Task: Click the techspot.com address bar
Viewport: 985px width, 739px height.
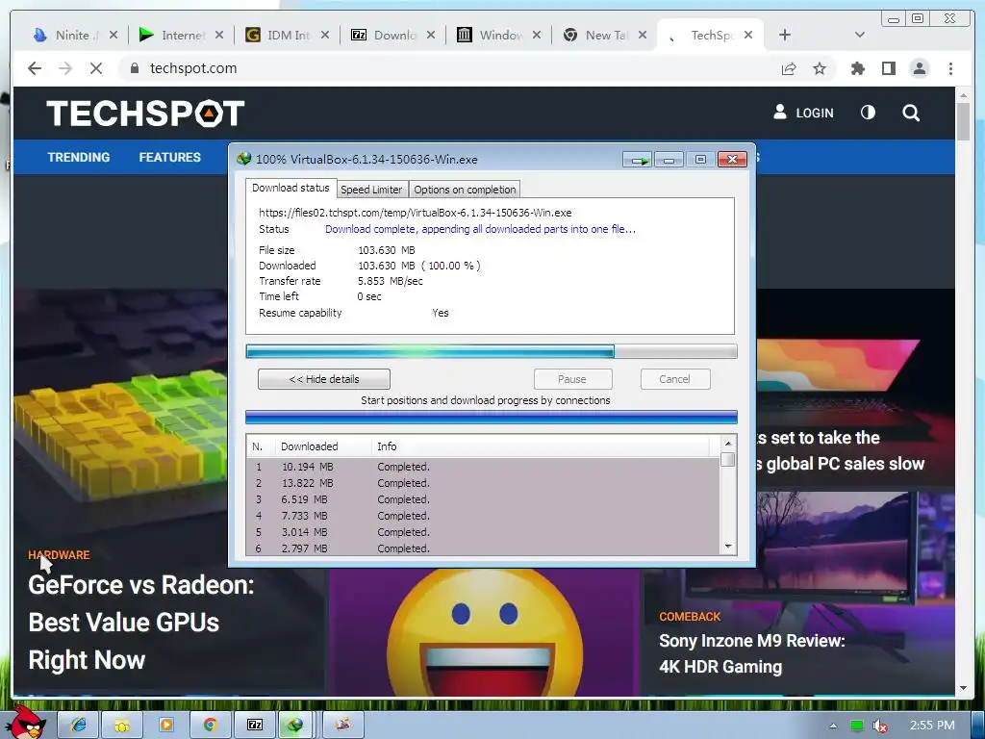Action: tap(452, 68)
